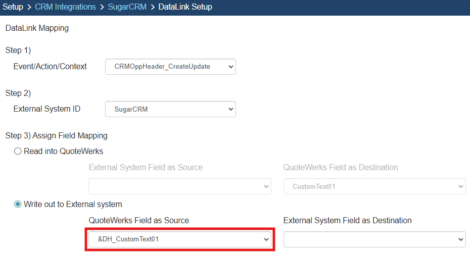This screenshot has width=470, height=254.
Task: Open the empty External System Field as Destination dropdown
Action: pyautogui.click(x=374, y=239)
